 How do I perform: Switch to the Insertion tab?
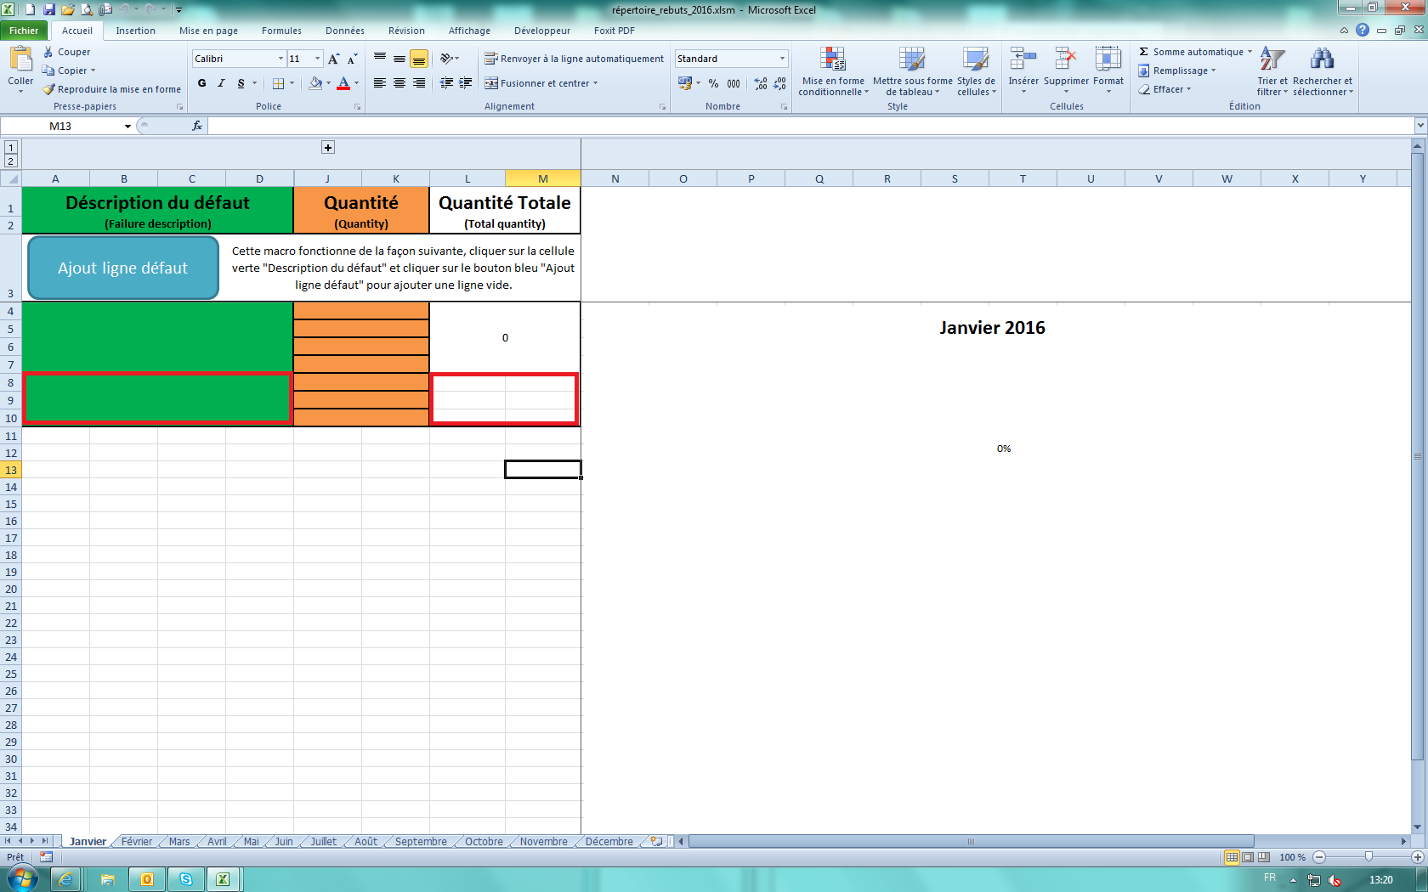point(136,31)
